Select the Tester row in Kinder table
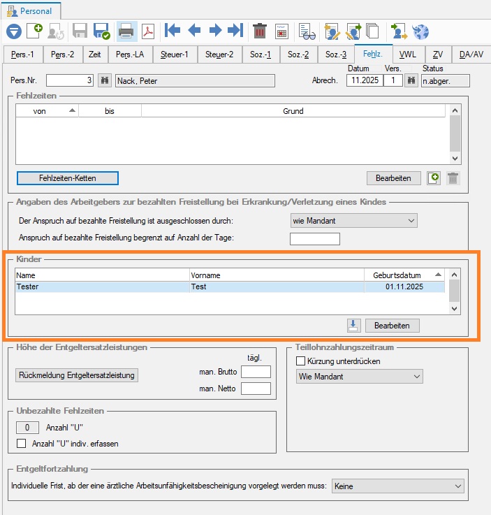 230,286
